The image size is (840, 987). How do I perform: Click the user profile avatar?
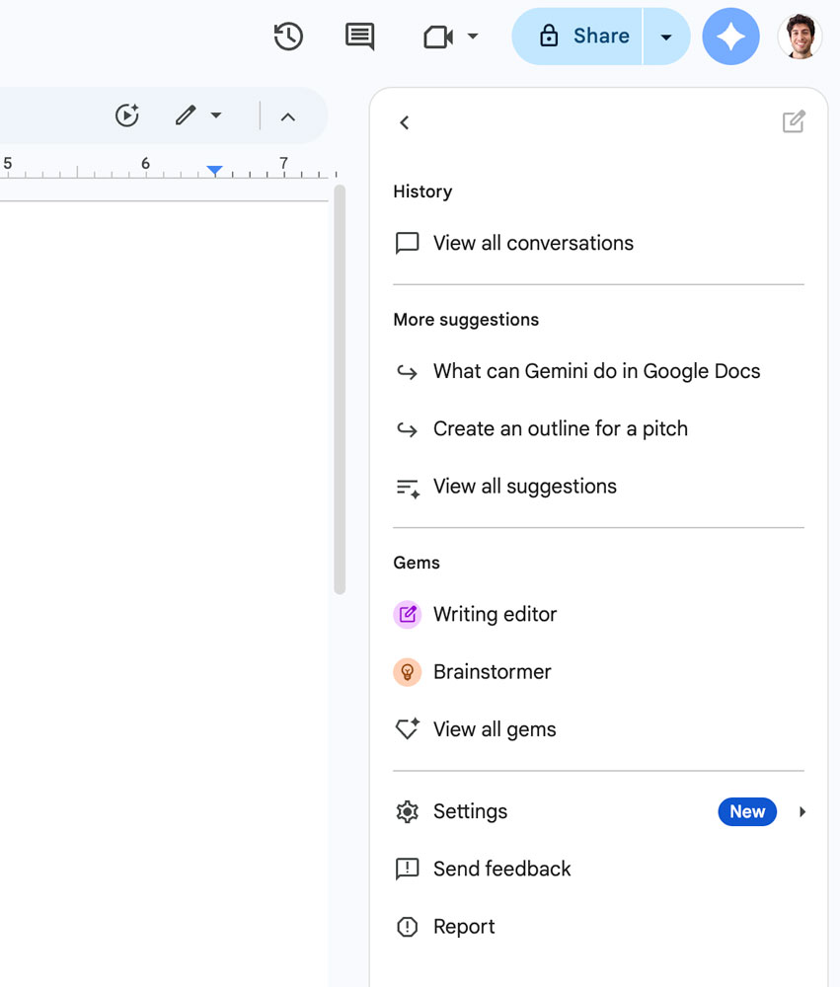click(x=799, y=37)
